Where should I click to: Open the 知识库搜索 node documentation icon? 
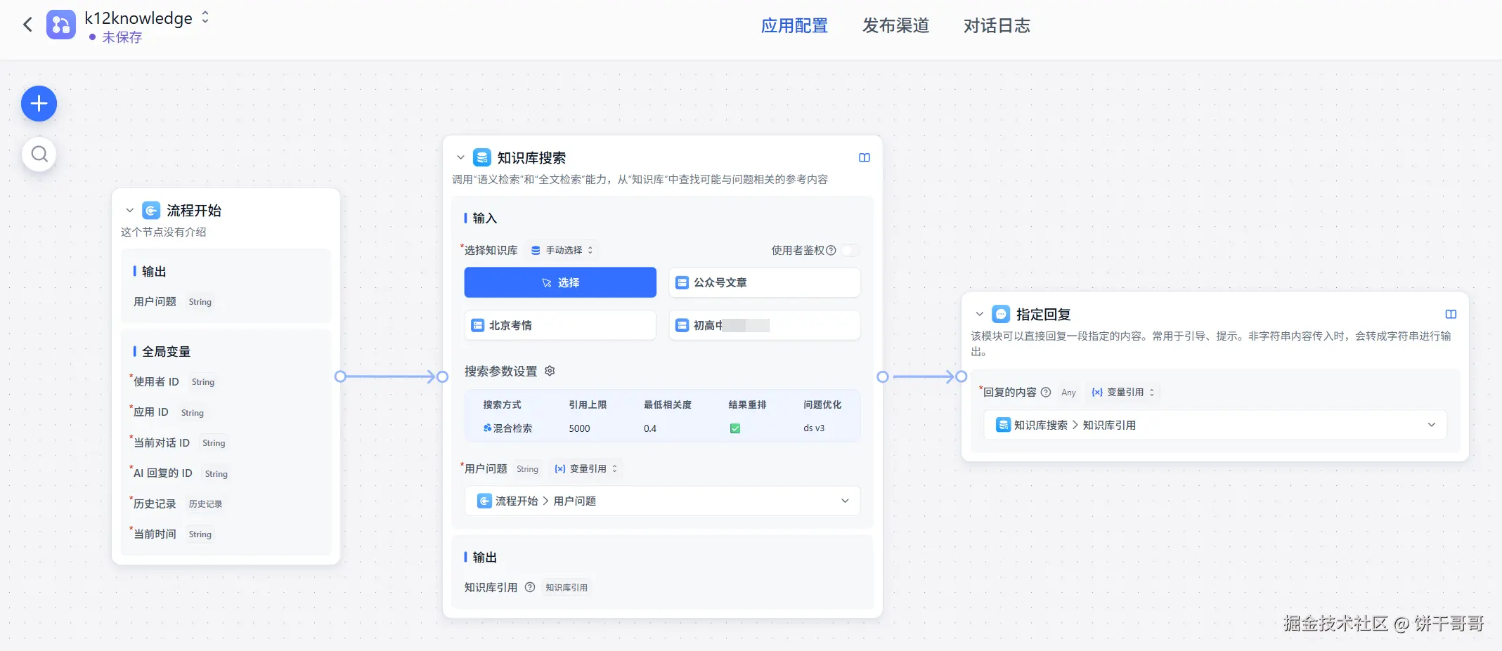coord(865,158)
